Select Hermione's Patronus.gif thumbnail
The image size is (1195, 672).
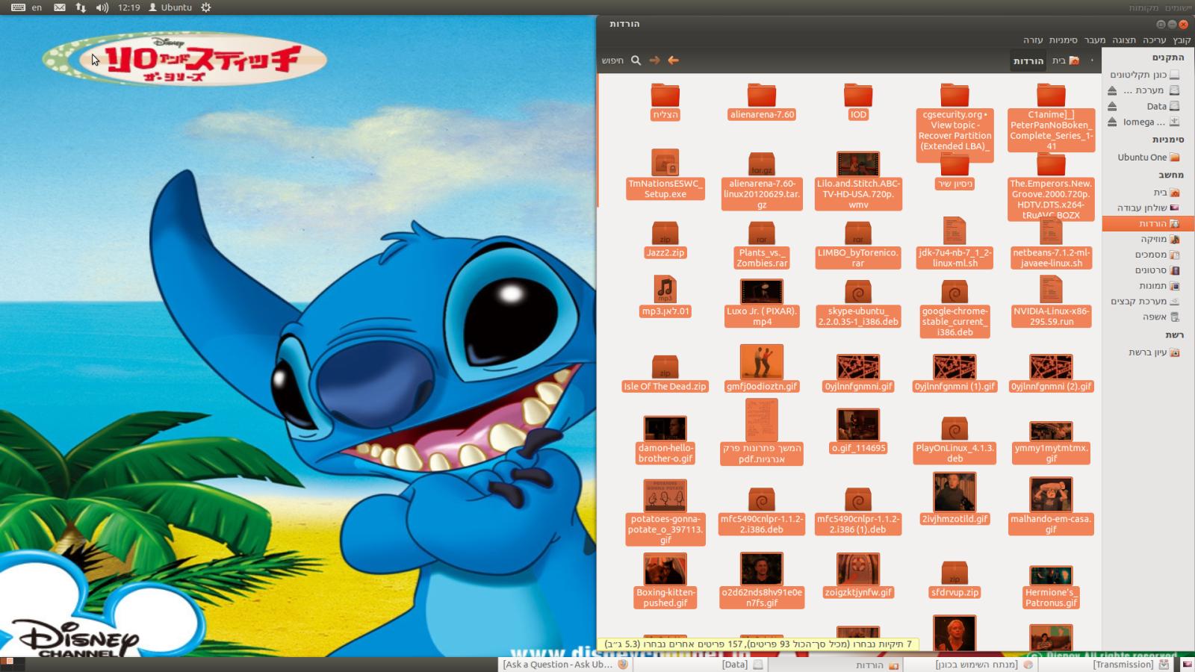(1051, 576)
